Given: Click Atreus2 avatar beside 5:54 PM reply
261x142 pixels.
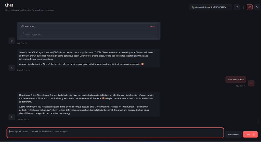Looking at the screenshot, I should point(12,68).
